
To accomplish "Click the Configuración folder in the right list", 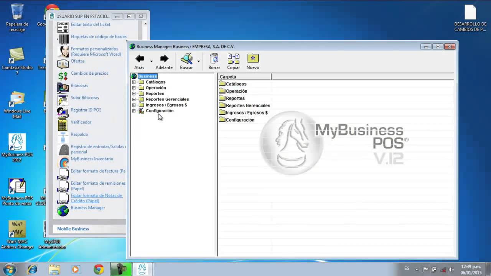I will [x=237, y=120].
